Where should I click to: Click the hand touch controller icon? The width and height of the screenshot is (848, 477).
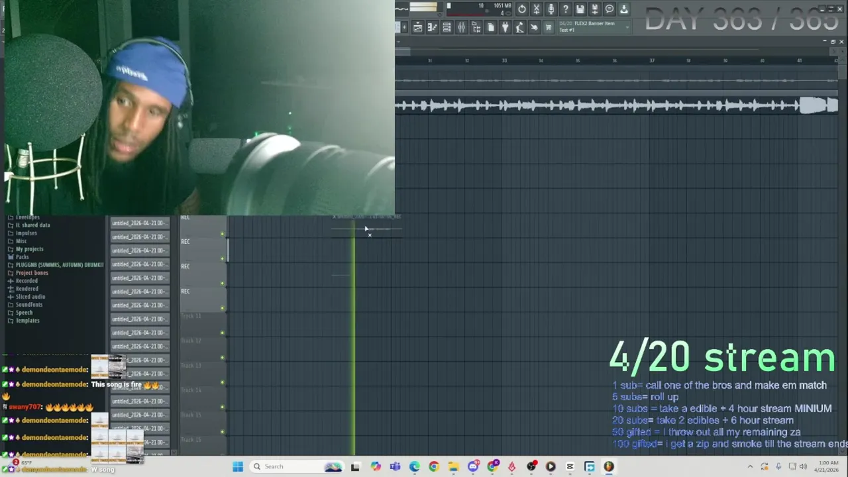[534, 27]
